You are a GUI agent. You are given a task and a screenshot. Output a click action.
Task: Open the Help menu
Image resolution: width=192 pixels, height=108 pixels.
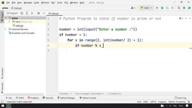click(82, 2)
